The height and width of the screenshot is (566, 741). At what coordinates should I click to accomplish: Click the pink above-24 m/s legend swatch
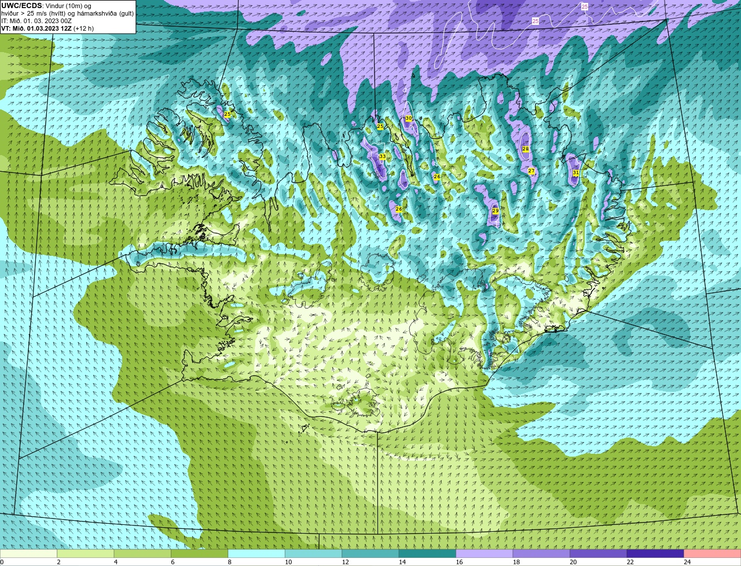coord(712,553)
